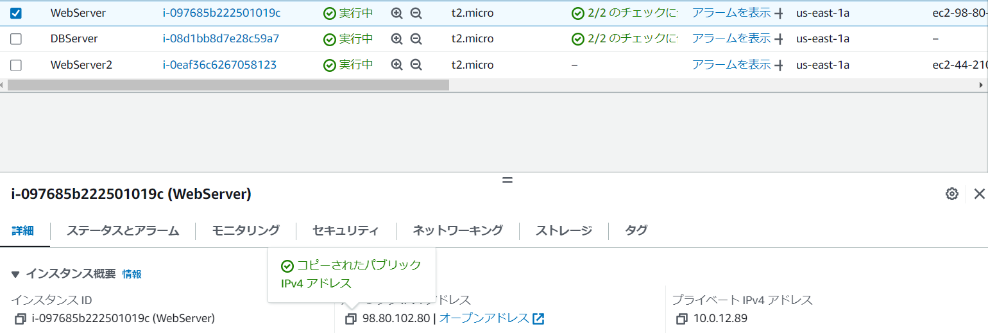The image size is (988, 333).
Task: Open instance link i-097685b222501019c
Action: point(221,13)
